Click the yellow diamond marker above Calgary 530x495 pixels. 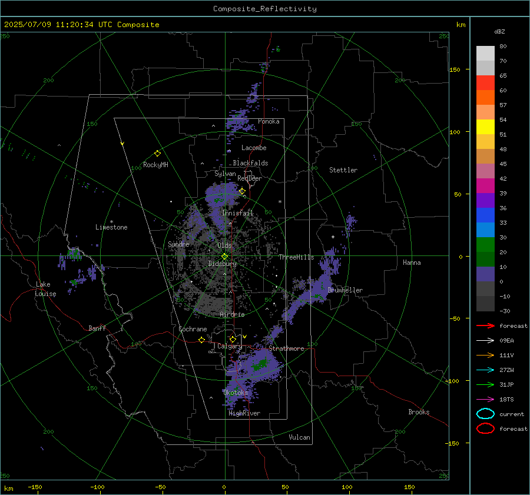[x=233, y=339]
